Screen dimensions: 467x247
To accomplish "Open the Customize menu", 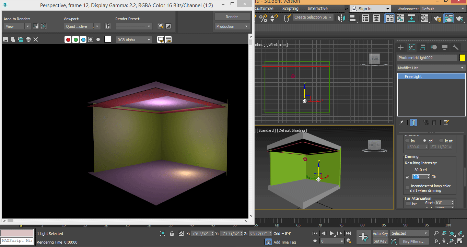I will (x=264, y=9).
